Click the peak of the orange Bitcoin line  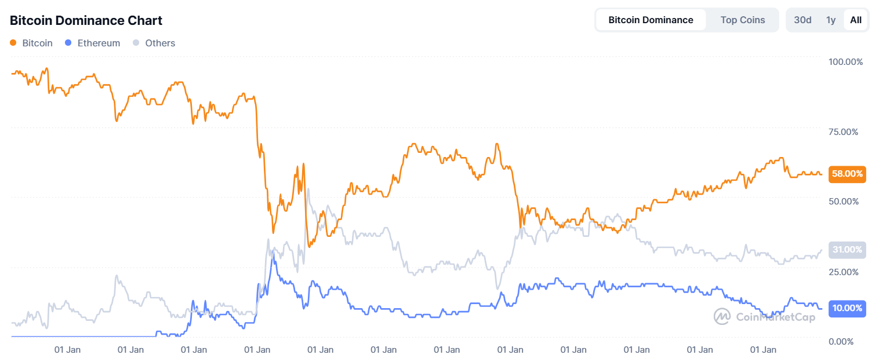point(45,68)
